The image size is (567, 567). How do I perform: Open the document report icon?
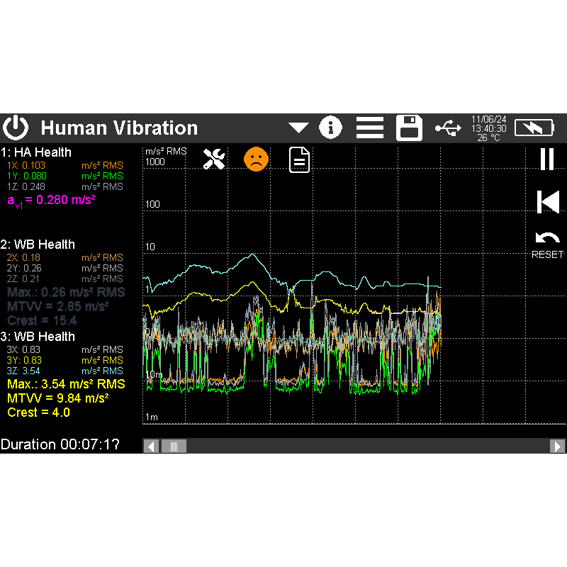[300, 159]
